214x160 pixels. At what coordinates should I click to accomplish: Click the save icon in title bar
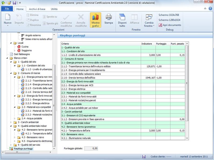pyautogui.click(x=15, y=3)
